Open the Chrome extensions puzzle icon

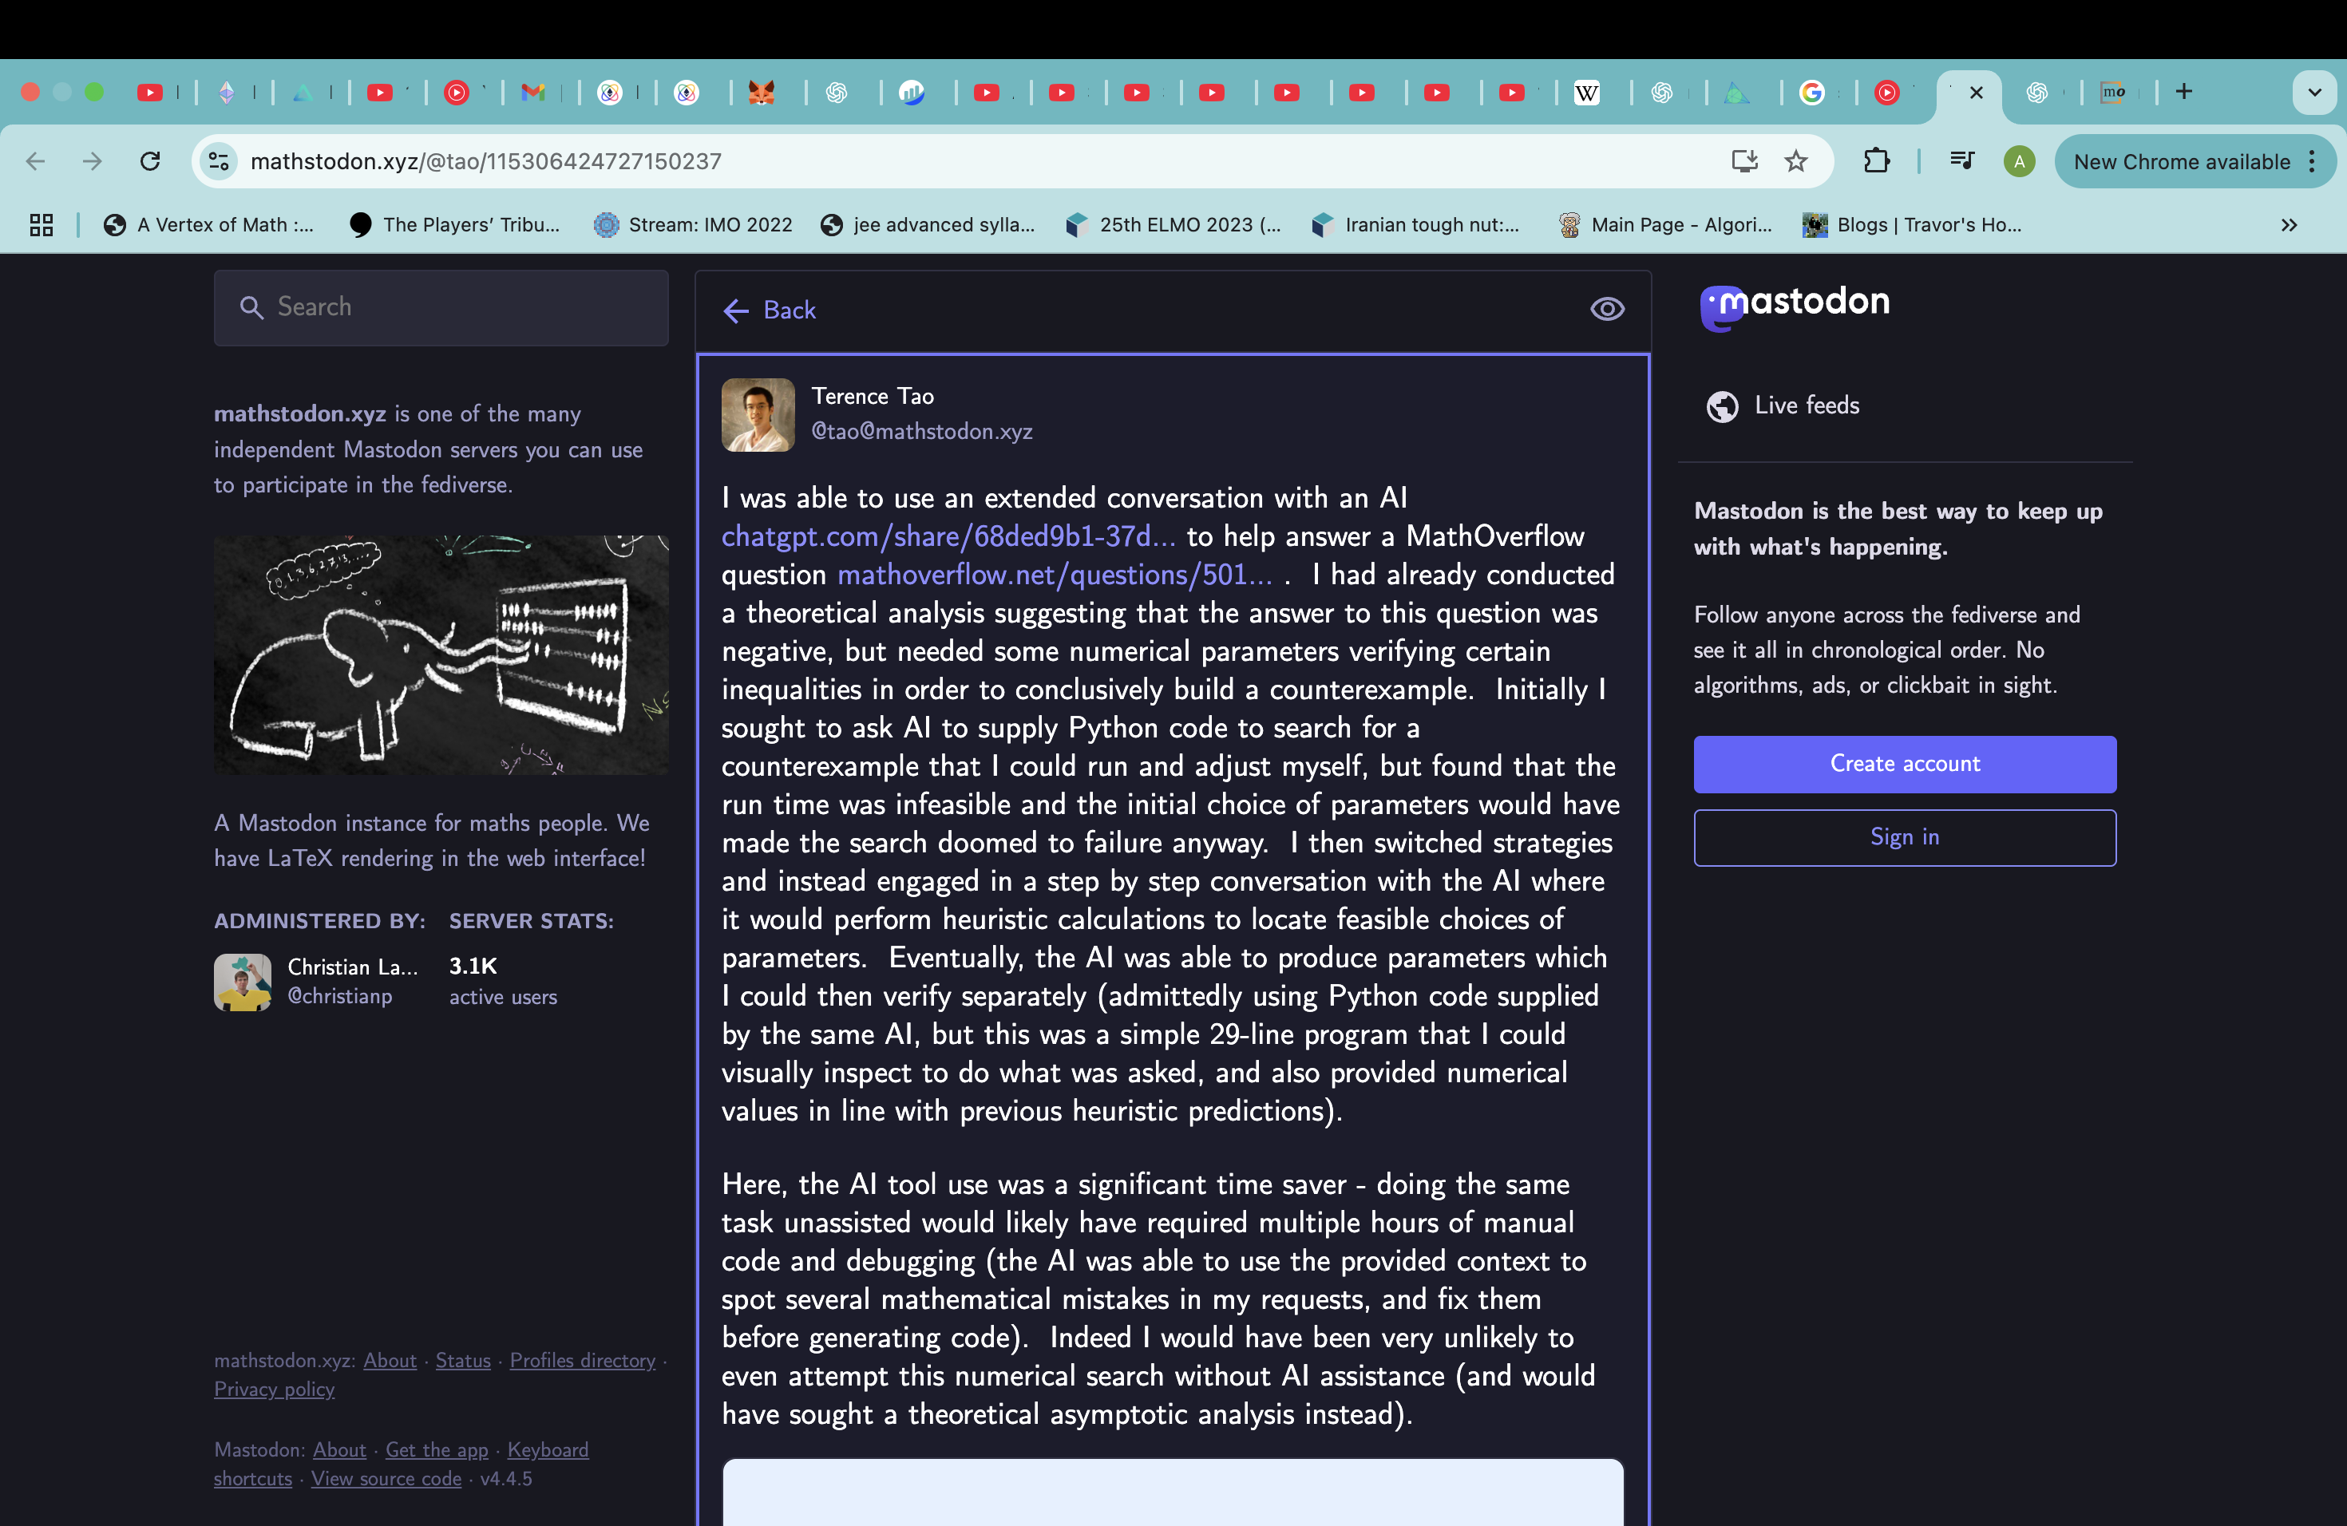pyautogui.click(x=1877, y=162)
